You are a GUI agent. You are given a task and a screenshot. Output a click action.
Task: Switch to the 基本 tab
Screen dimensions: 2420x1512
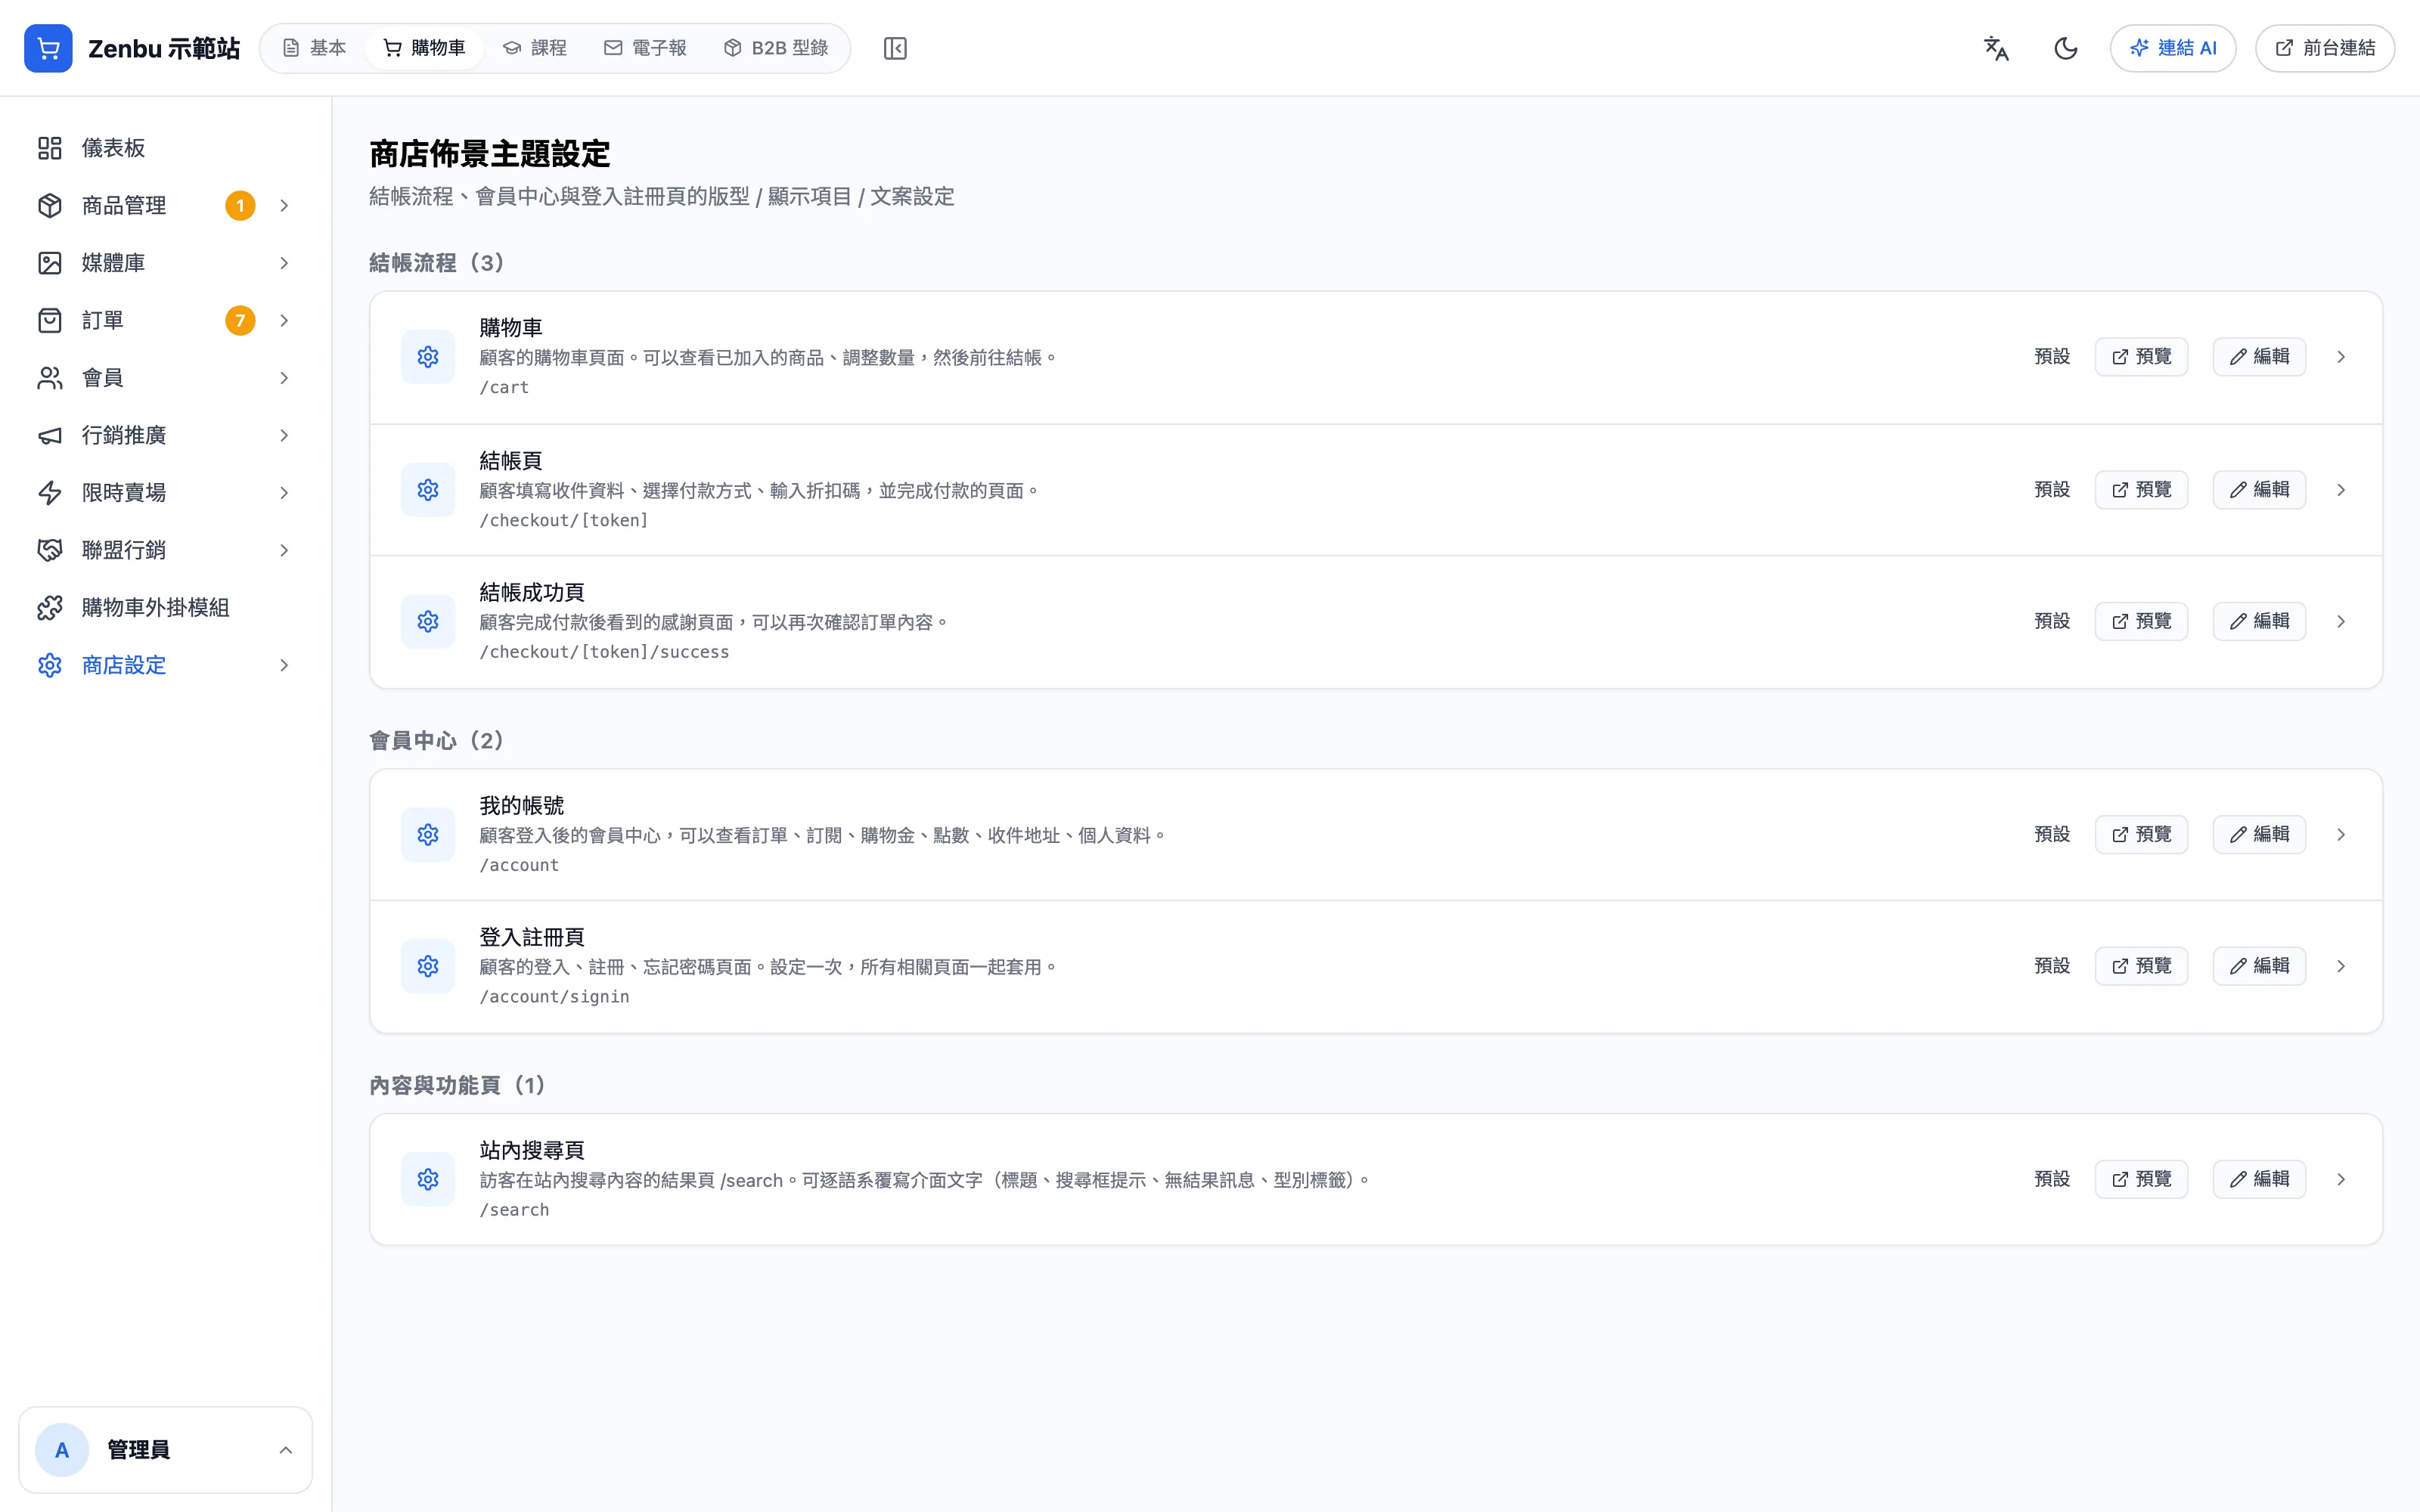point(314,48)
